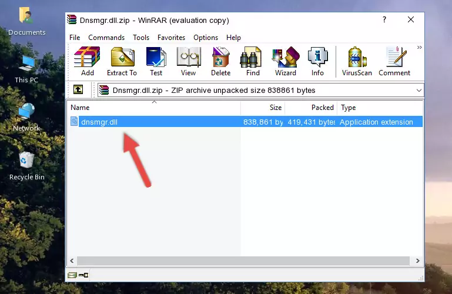Show archive Info

coord(317,61)
